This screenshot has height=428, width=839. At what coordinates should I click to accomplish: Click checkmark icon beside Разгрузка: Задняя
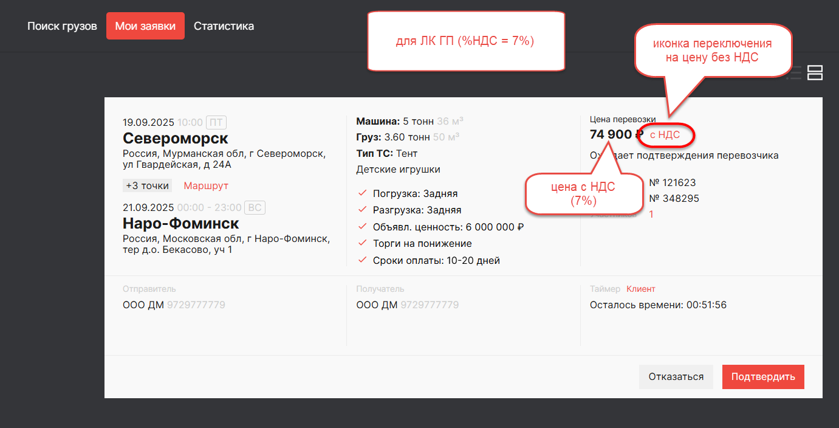[363, 210]
